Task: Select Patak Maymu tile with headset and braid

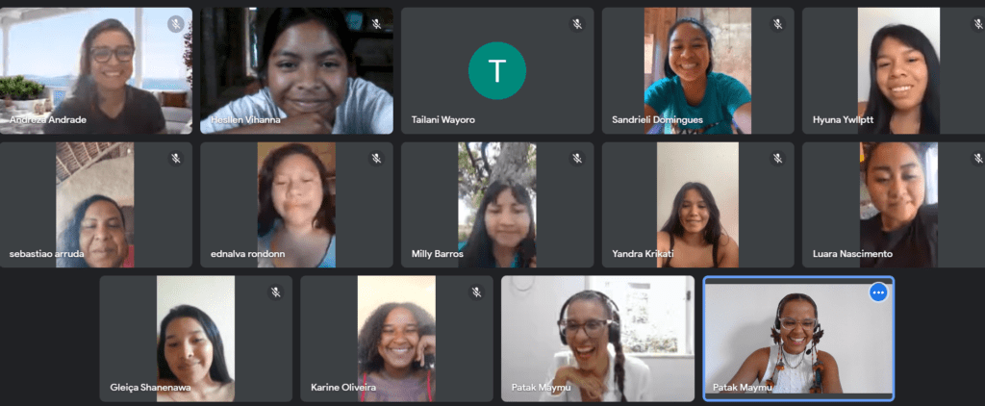Action: [x=597, y=339]
